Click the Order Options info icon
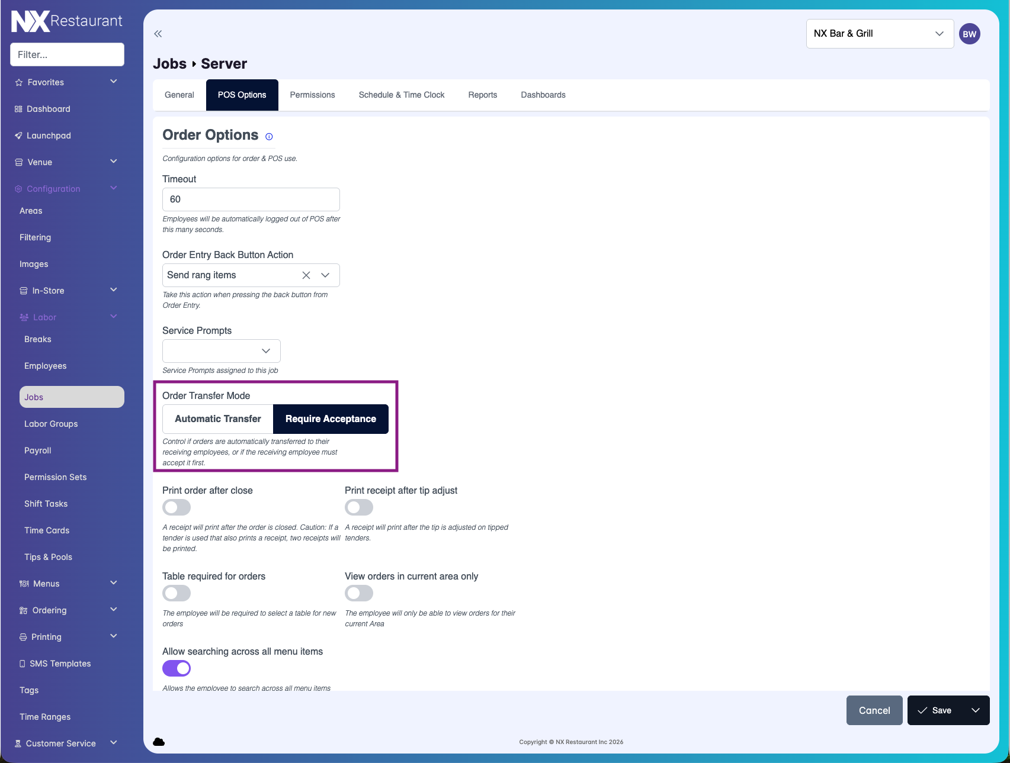 coord(269,137)
